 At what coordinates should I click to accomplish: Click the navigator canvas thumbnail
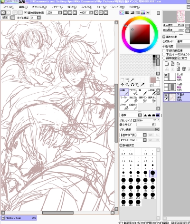tap(180, 17)
